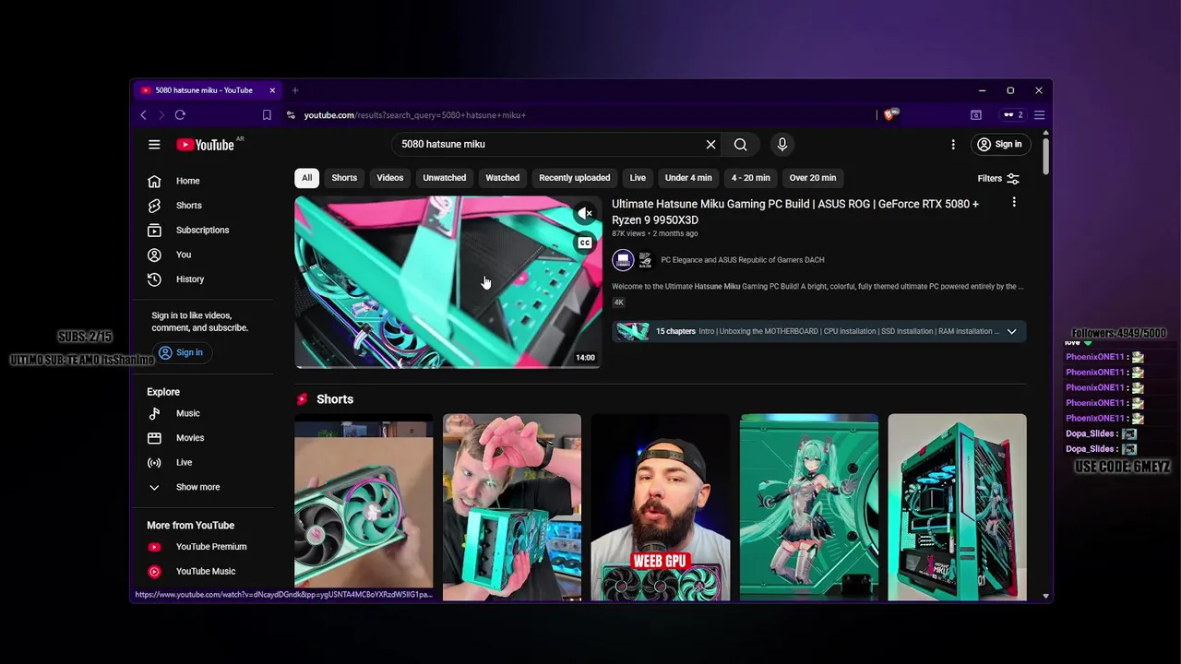
Task: Open the browser main menu icon
Action: coord(1039,115)
